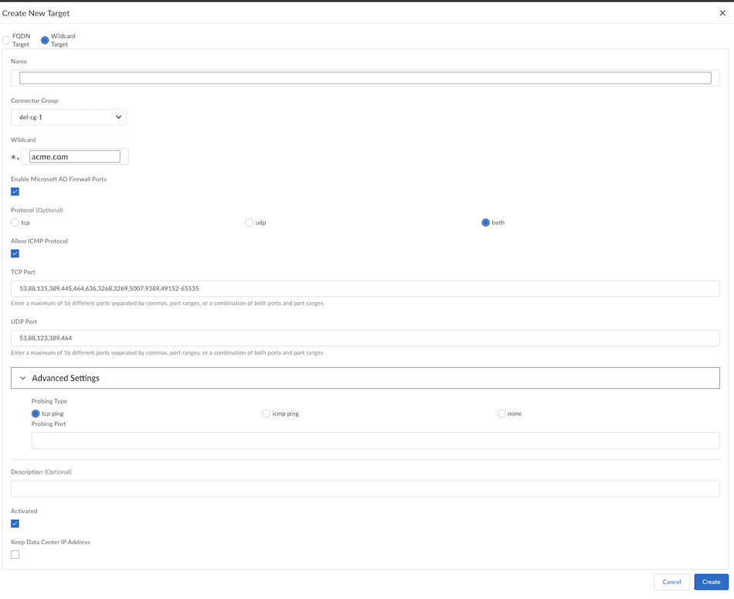Click the Create button
734x599 pixels.
coord(711,582)
